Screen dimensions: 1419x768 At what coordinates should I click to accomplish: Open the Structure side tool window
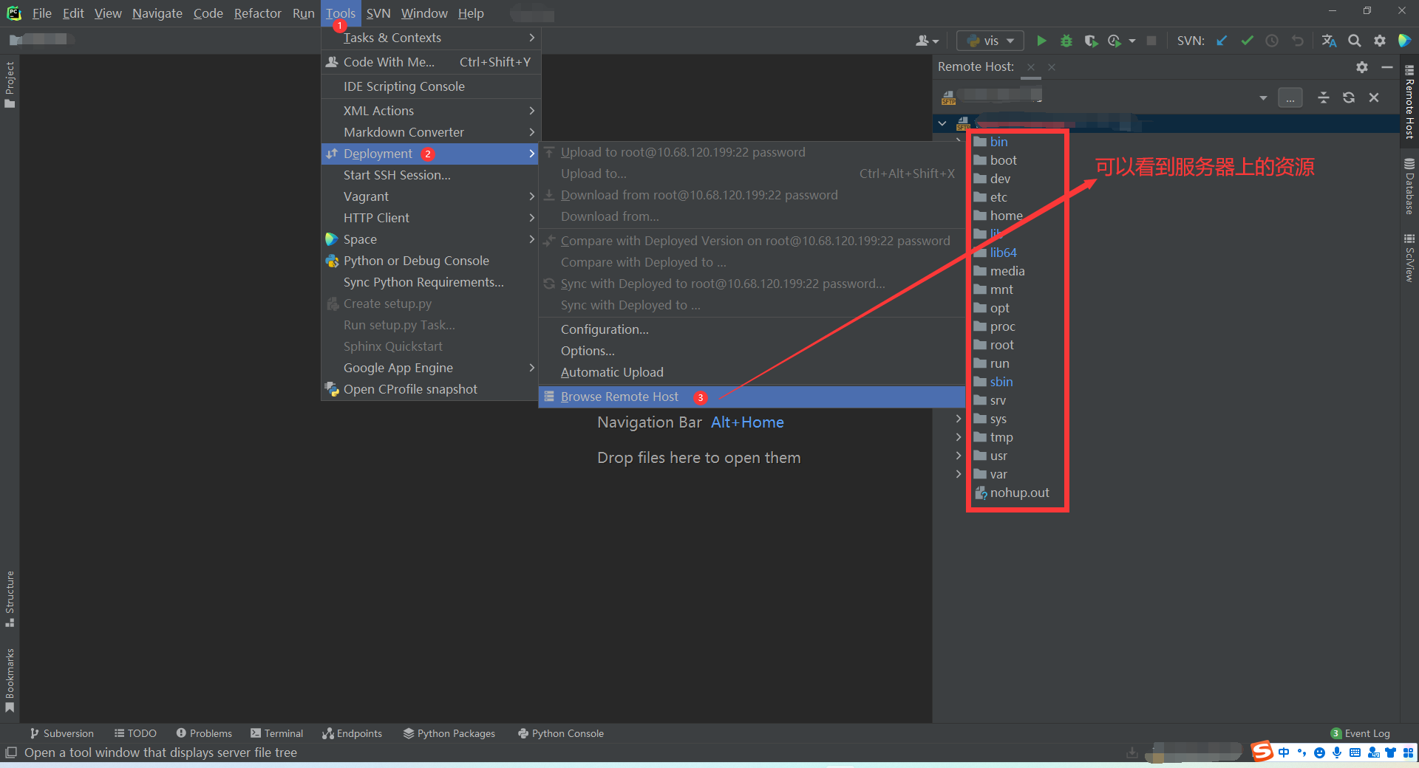pyautogui.click(x=10, y=599)
